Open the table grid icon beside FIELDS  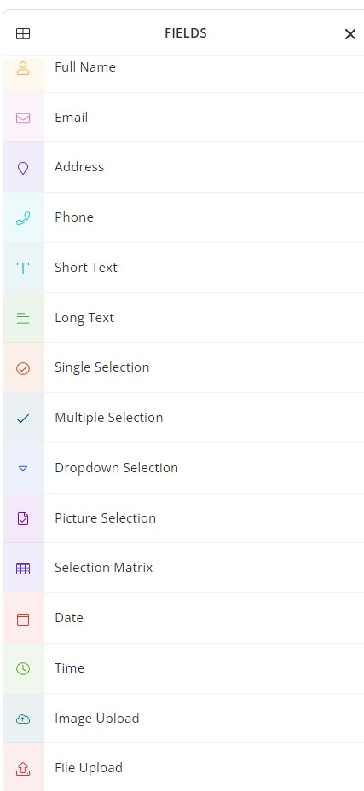(x=23, y=34)
